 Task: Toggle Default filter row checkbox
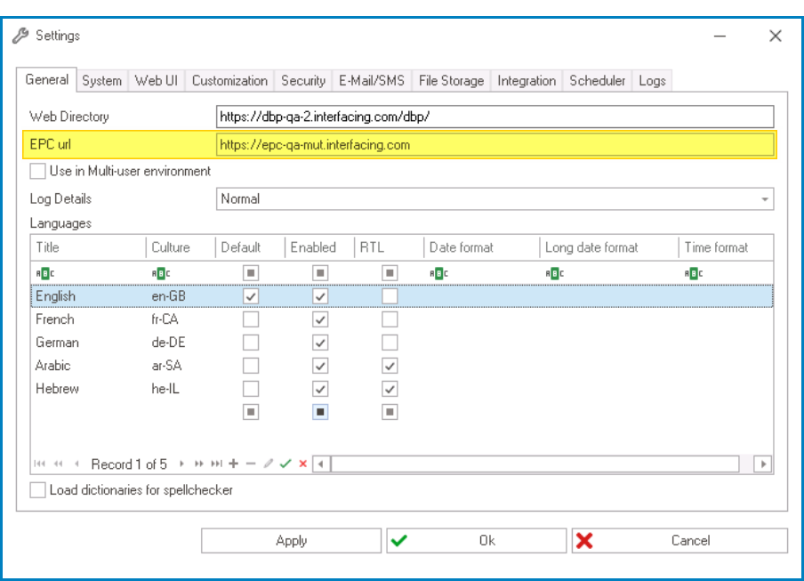[x=251, y=273]
